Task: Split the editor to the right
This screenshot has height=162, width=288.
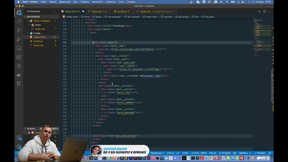Action: click(x=265, y=11)
